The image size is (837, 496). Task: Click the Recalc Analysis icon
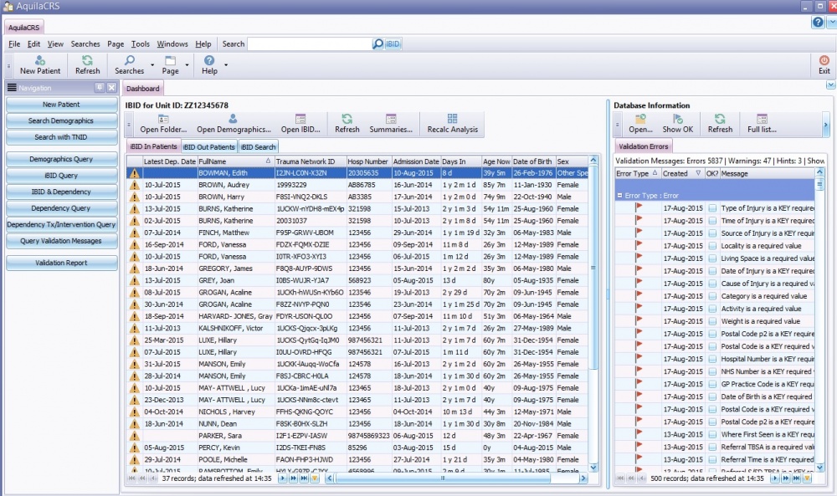pyautogui.click(x=452, y=120)
